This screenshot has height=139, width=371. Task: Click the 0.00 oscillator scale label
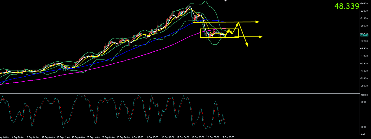(x=363, y=134)
